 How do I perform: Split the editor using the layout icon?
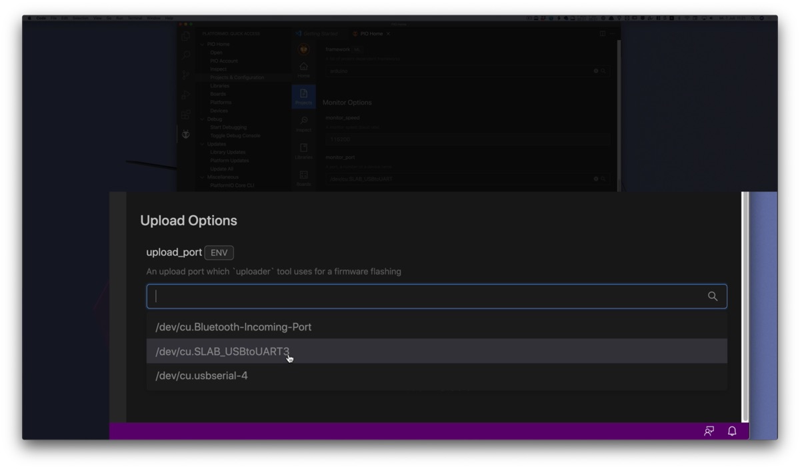pos(602,33)
